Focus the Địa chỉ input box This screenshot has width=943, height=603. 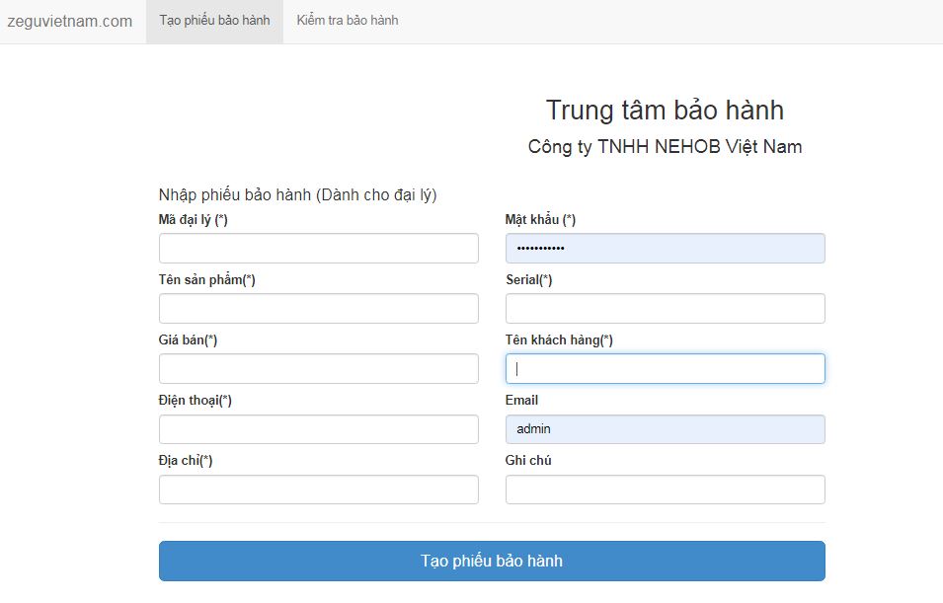pos(319,490)
